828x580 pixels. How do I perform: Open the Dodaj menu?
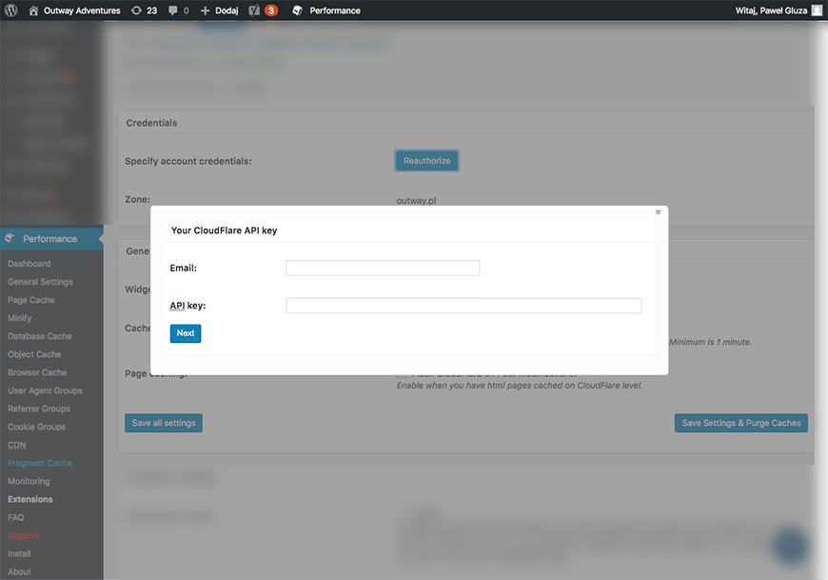click(x=227, y=10)
